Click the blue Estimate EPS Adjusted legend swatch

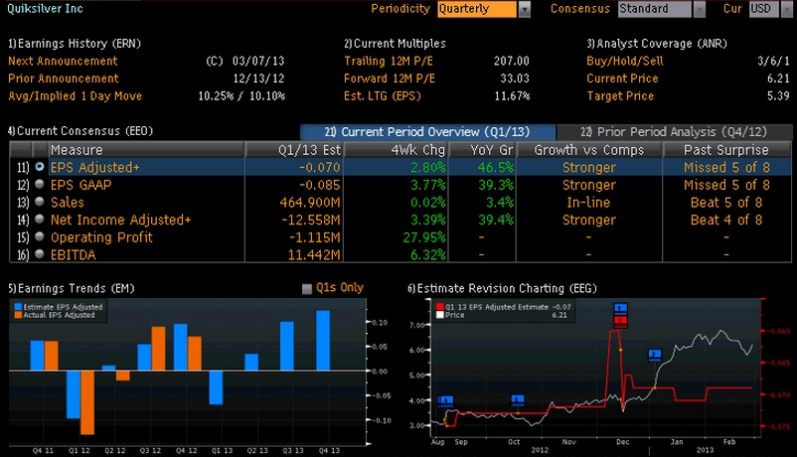[18, 307]
